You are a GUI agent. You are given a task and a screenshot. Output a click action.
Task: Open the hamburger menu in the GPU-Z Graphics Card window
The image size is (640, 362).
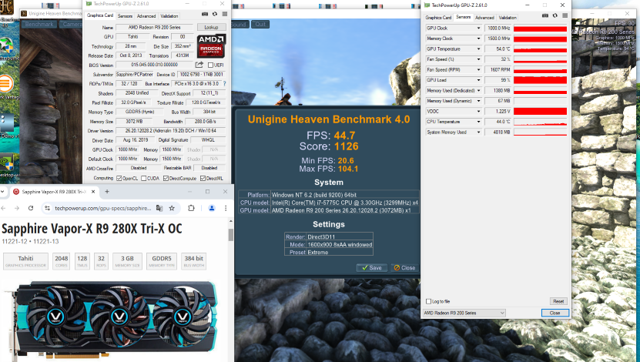click(x=224, y=14)
